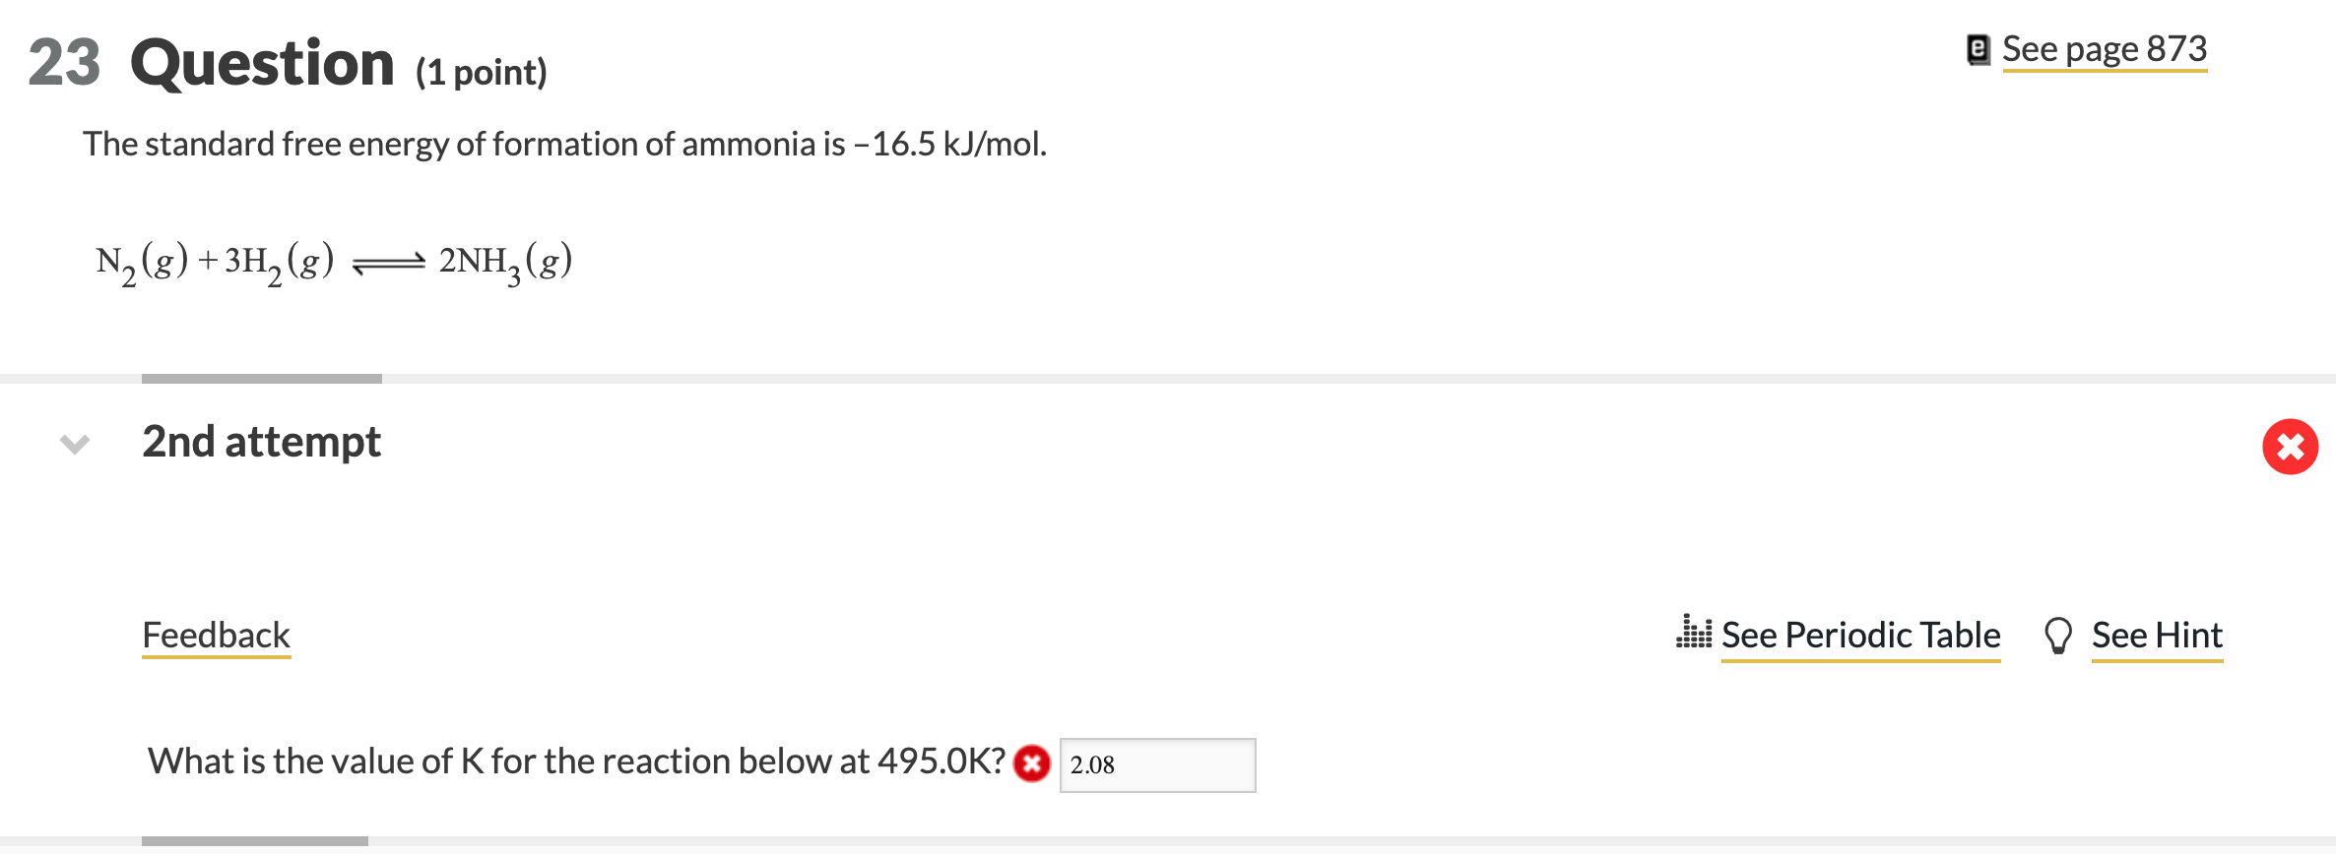Screen dimensions: 2336x854
Task: Click the Question 23 heading
Action: pyautogui.click(x=262, y=63)
